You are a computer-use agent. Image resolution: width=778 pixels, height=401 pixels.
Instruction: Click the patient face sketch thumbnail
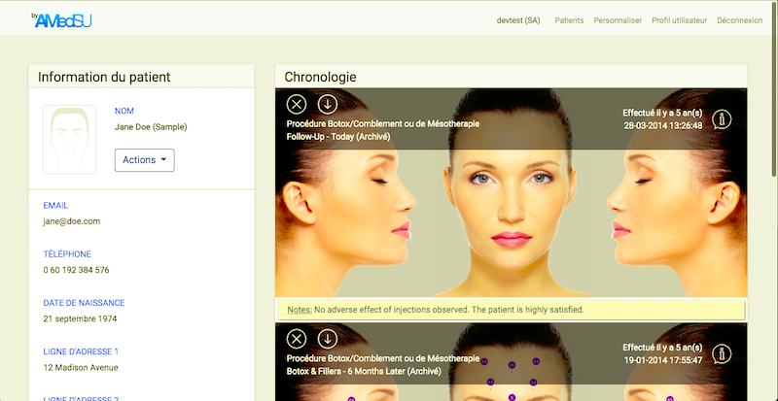pyautogui.click(x=69, y=140)
